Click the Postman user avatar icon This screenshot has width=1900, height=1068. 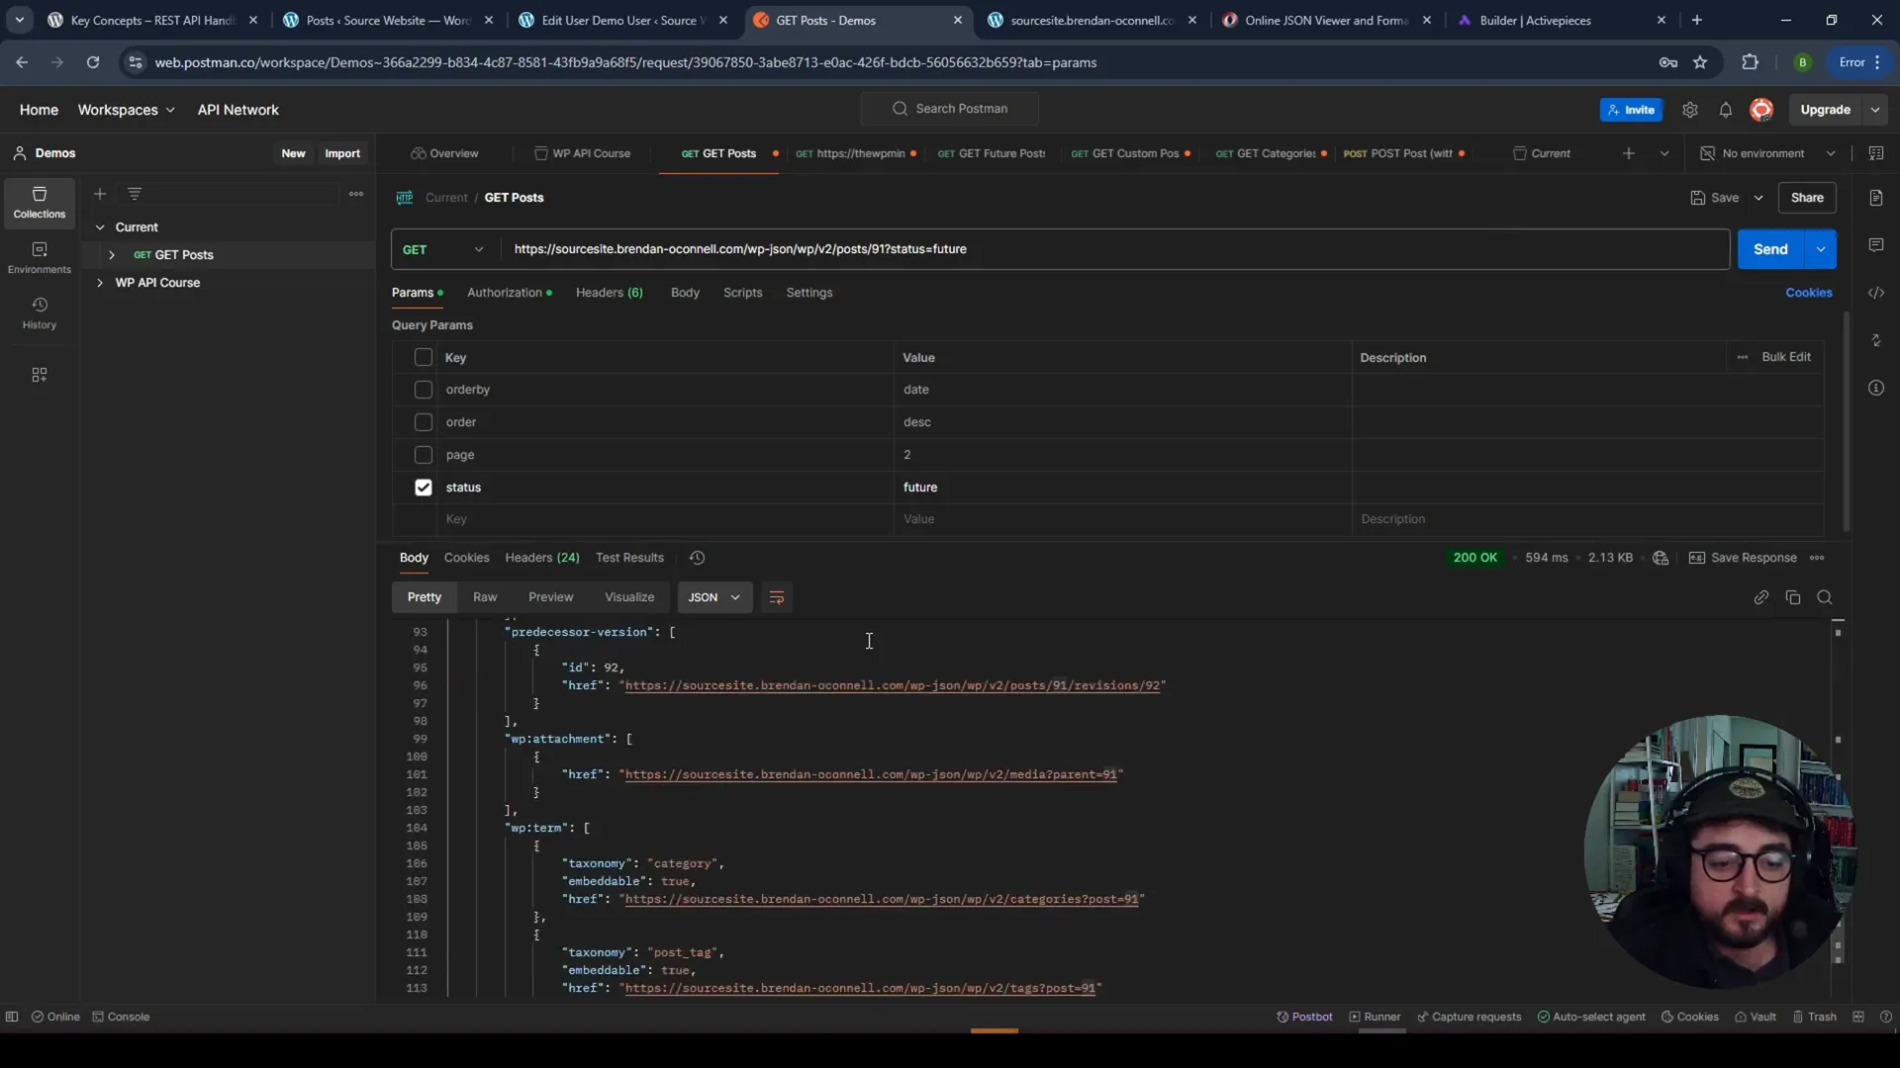[x=1761, y=110]
